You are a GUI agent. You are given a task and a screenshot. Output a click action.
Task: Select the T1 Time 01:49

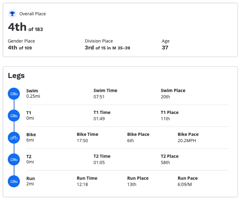click(99, 119)
